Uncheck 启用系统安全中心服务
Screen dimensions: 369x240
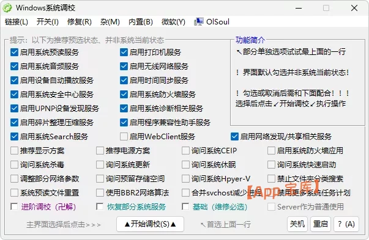[x=14, y=95]
